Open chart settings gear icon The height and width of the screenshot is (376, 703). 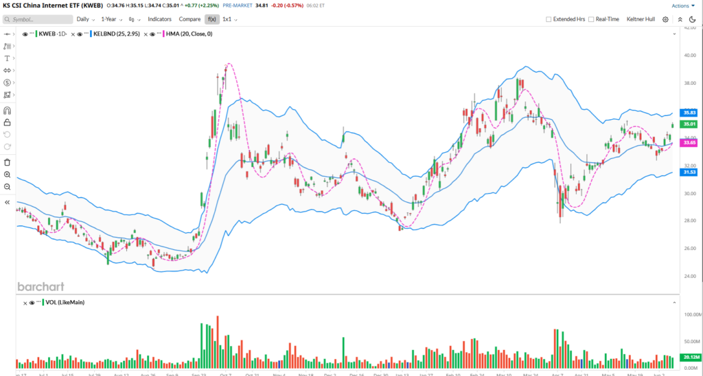[665, 20]
